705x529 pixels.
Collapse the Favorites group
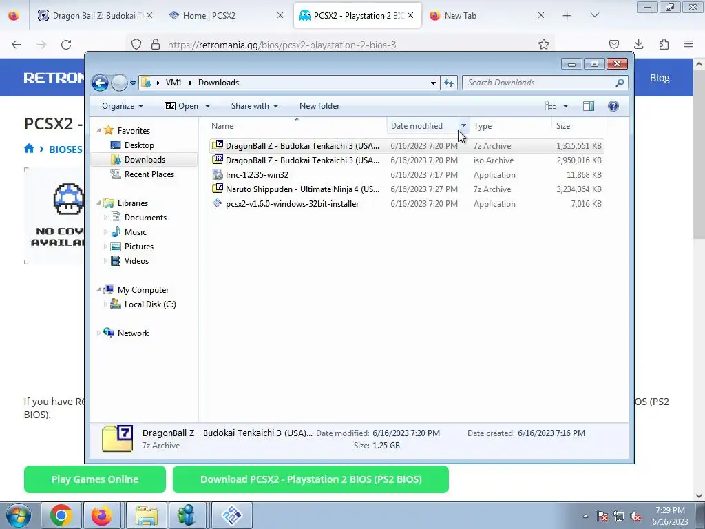pyautogui.click(x=98, y=130)
